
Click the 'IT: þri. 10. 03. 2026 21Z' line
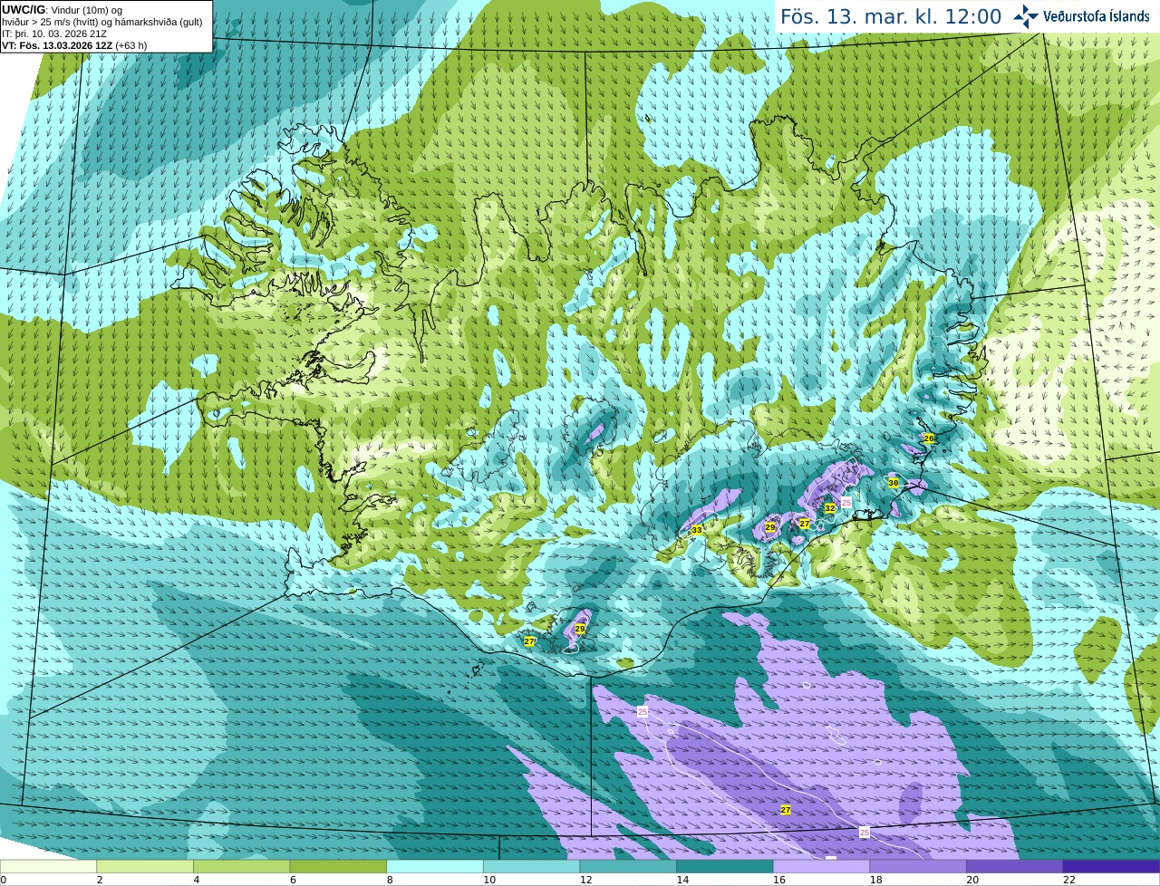(x=54, y=34)
